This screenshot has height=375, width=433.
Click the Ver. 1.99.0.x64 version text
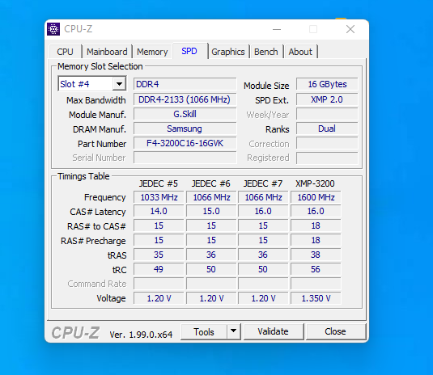(x=141, y=335)
